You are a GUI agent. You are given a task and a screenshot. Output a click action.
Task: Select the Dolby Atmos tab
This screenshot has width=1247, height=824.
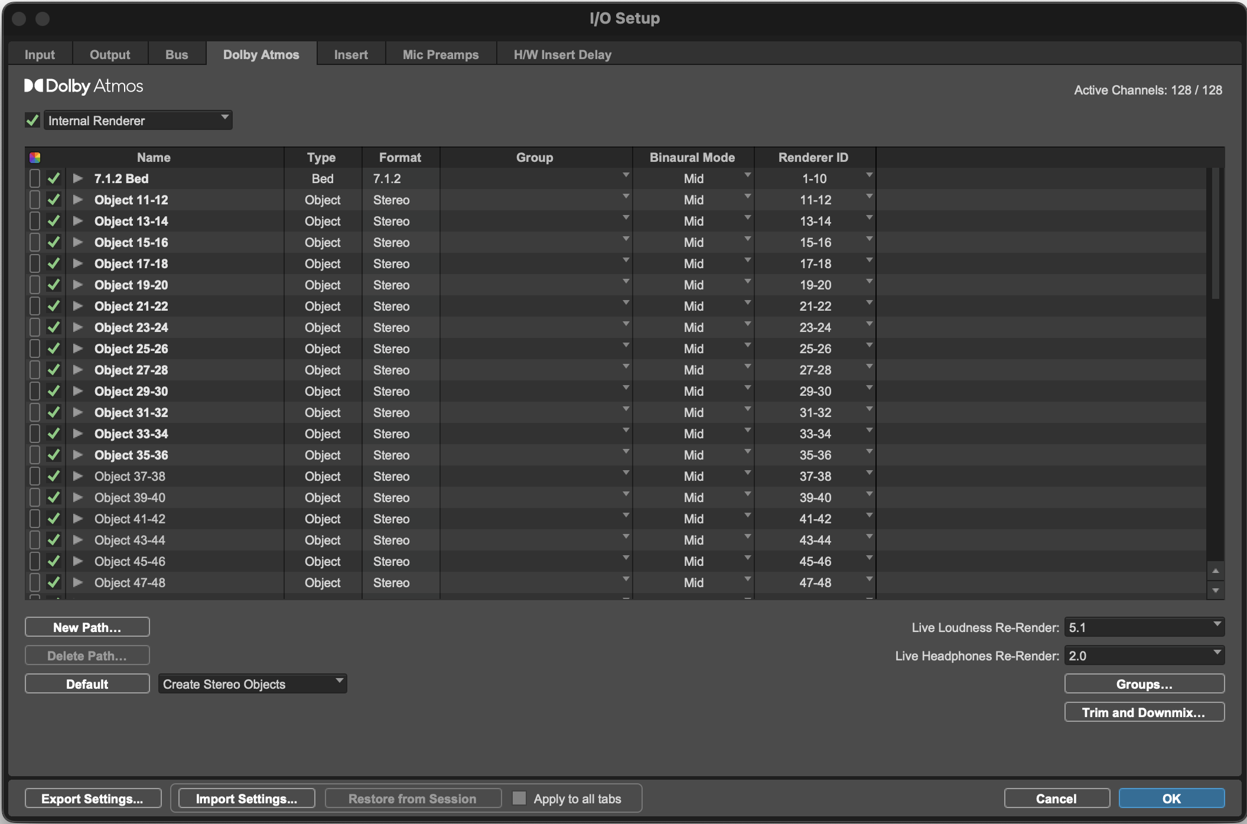pos(261,54)
